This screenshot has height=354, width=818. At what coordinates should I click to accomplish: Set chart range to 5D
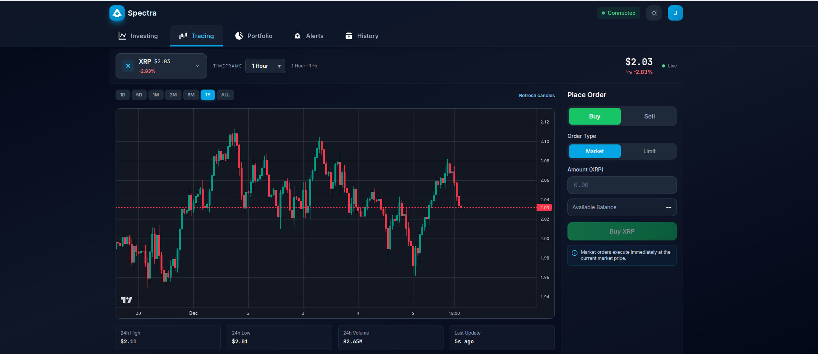(x=139, y=95)
